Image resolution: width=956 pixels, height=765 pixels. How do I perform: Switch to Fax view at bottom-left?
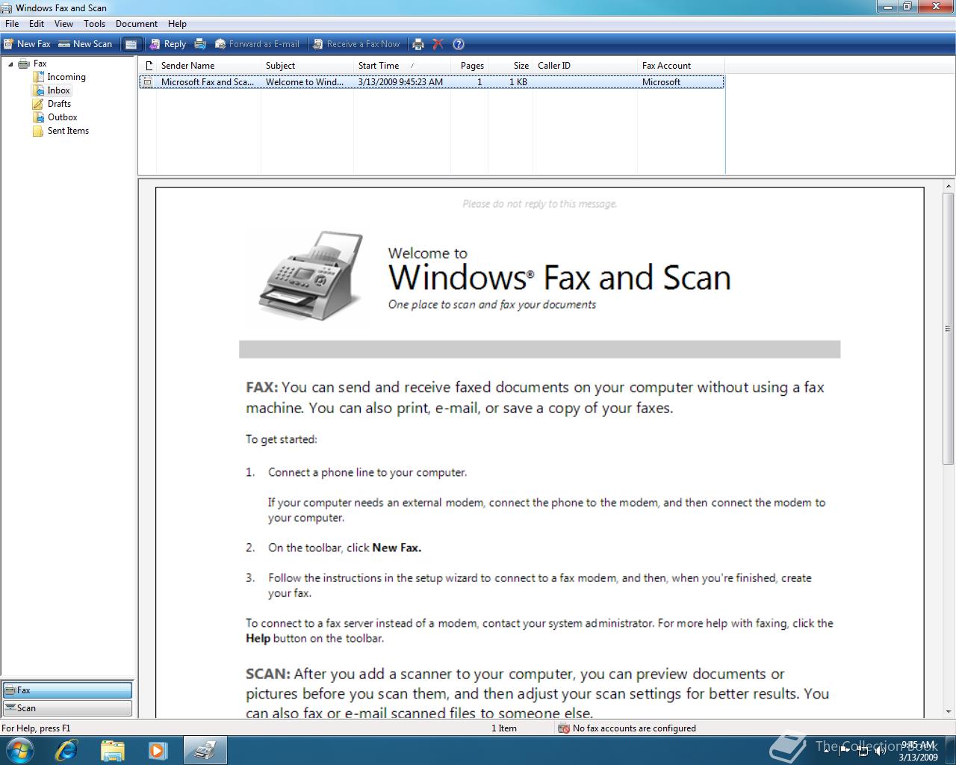pyautogui.click(x=67, y=690)
